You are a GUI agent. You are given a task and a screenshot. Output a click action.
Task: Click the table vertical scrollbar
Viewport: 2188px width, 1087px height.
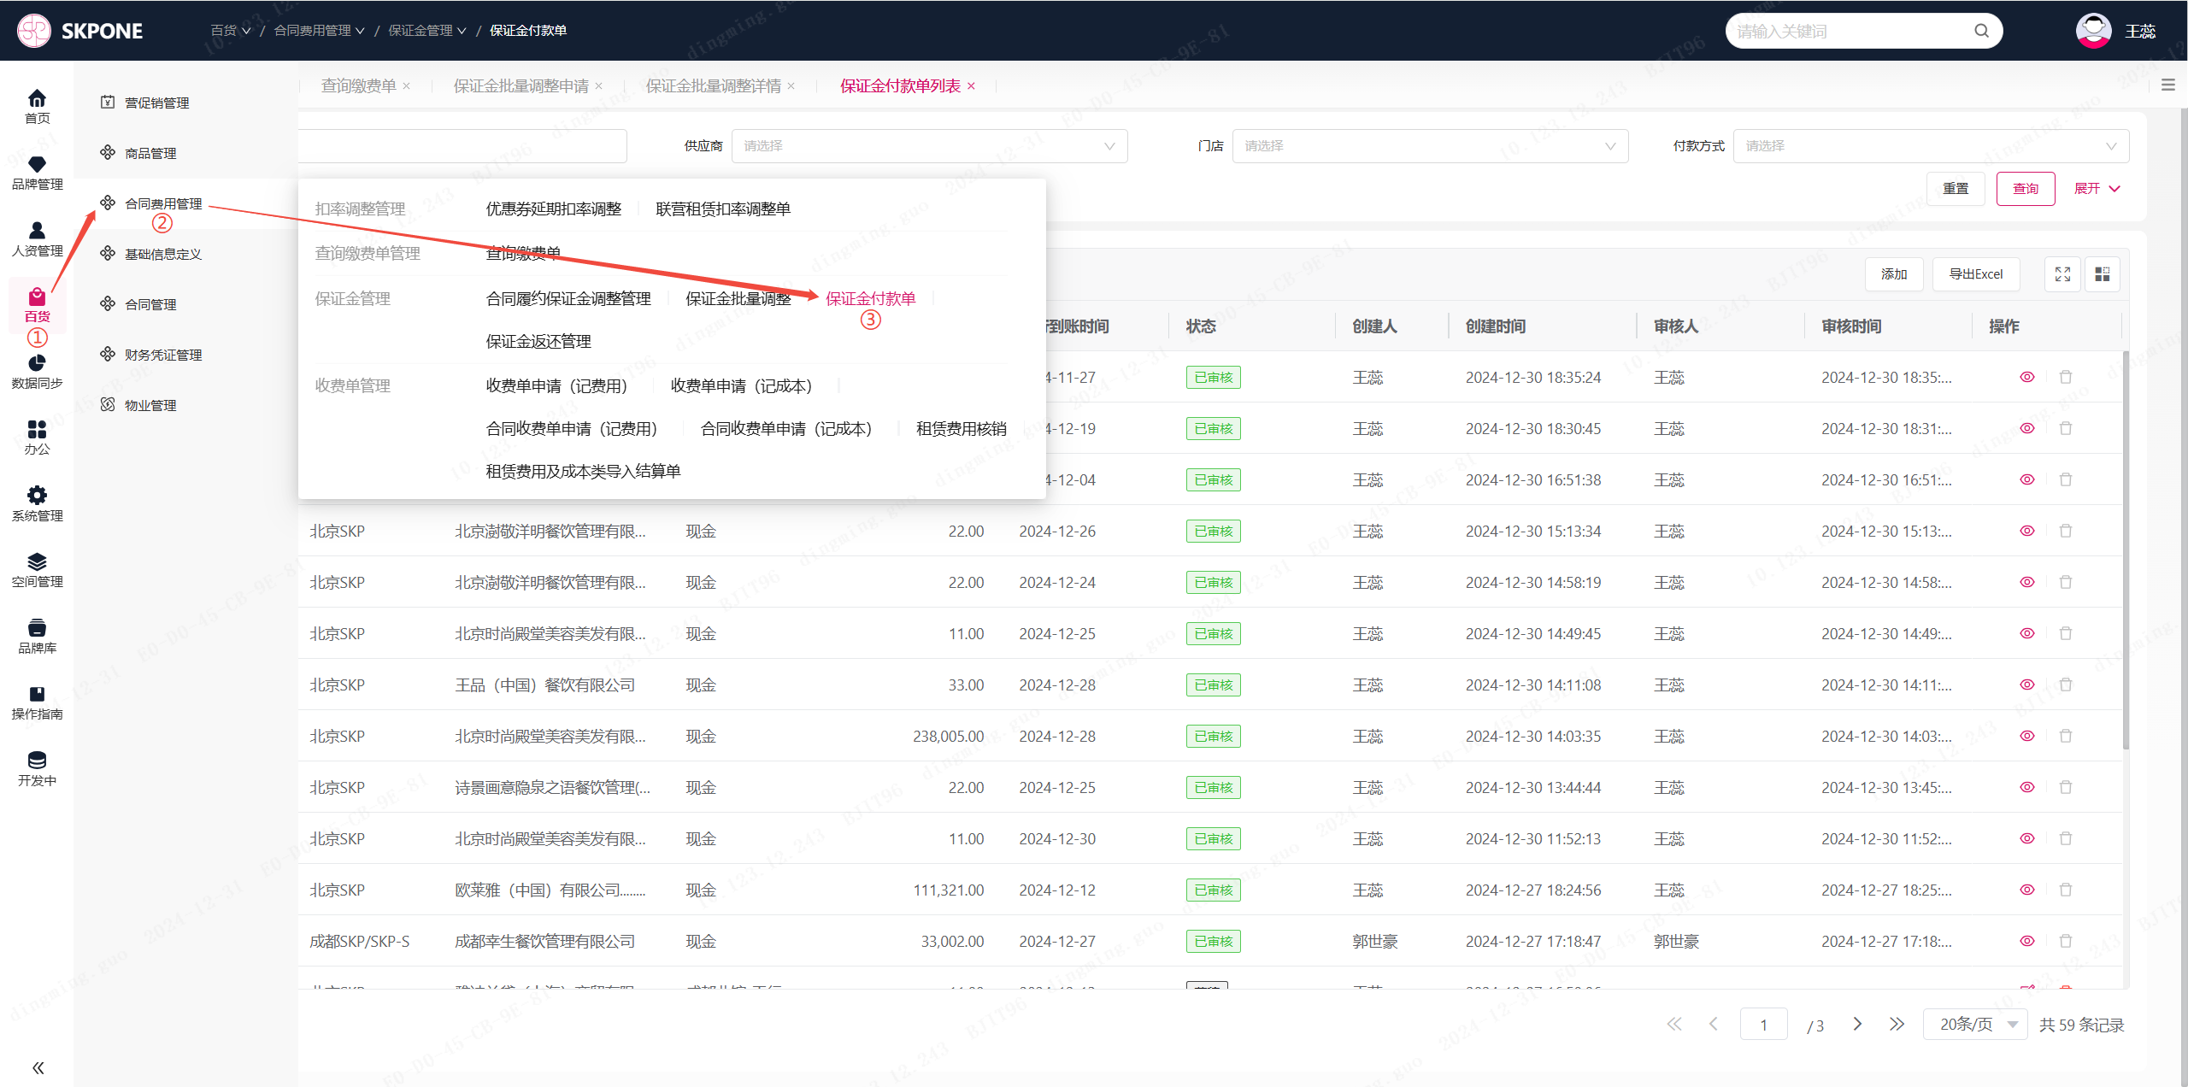point(2126,551)
